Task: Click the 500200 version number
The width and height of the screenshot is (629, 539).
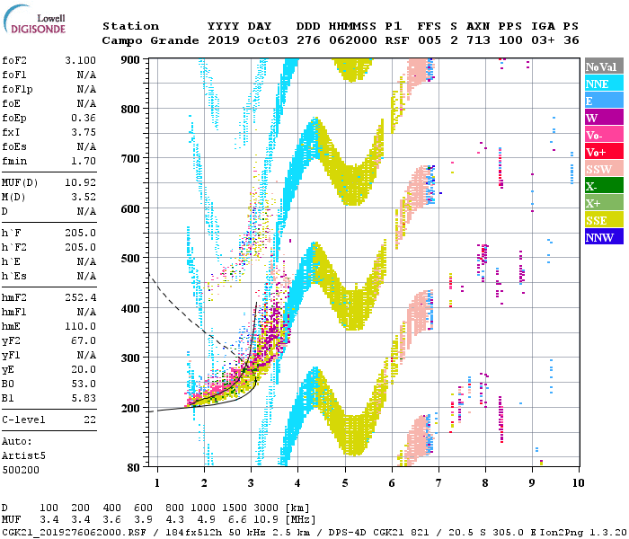Action: click(21, 470)
